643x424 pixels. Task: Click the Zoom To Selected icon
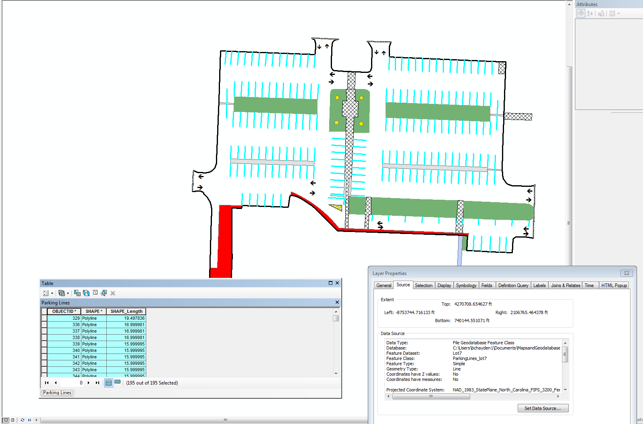(x=104, y=293)
